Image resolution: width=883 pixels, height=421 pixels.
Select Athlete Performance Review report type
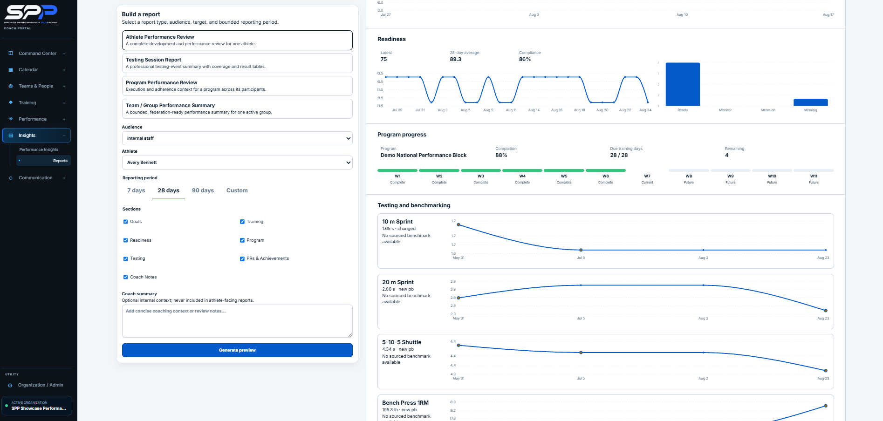tap(237, 40)
